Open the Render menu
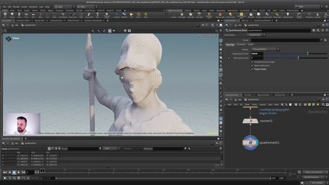329x185 pixels. coord(16,7)
